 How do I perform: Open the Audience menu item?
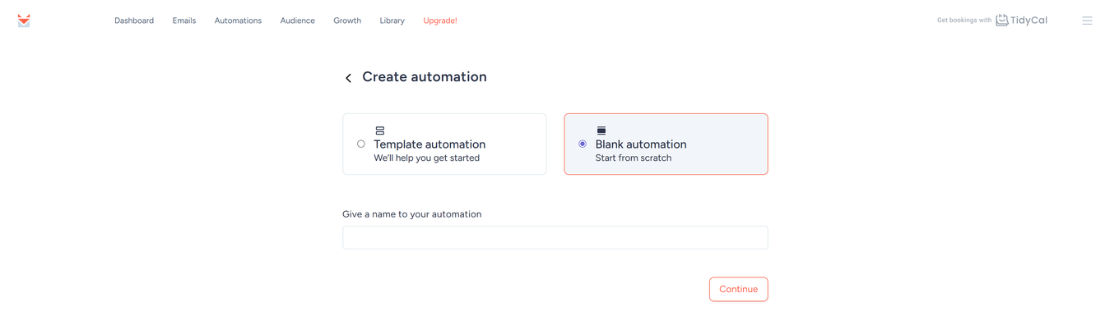click(297, 21)
